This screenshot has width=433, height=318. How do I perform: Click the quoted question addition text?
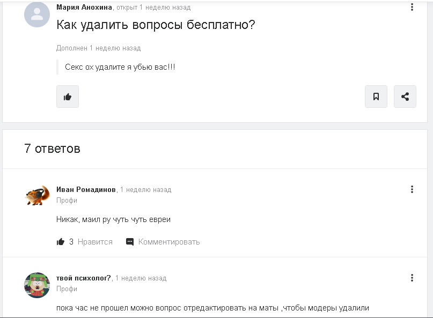tap(120, 68)
